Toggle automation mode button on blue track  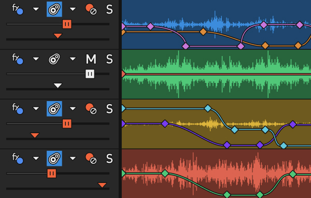(54, 9)
